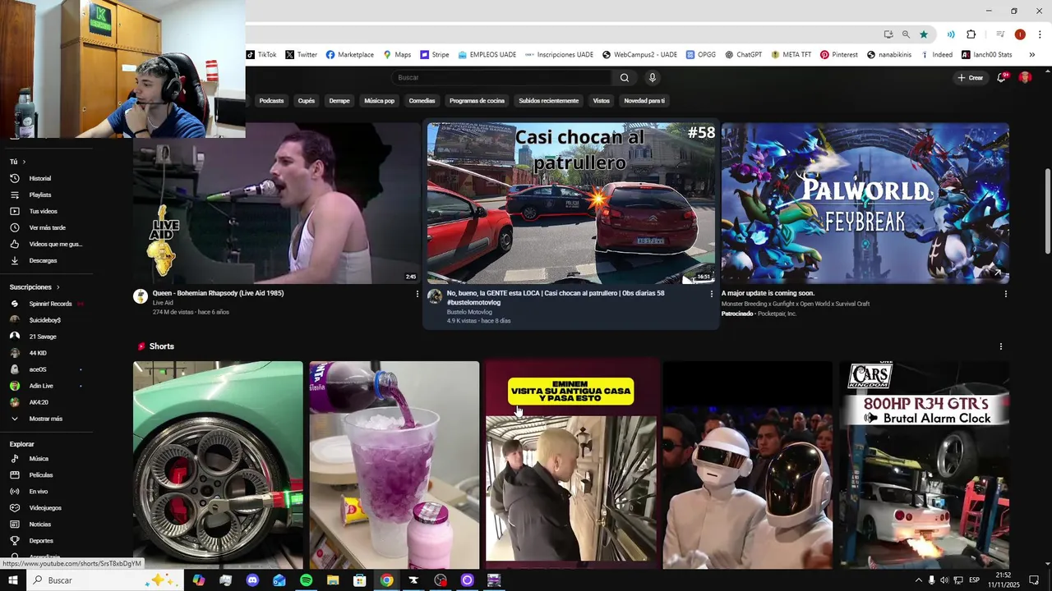This screenshot has width=1052, height=591.
Task: Select the Subidos recientemente filter chip
Action: click(548, 101)
